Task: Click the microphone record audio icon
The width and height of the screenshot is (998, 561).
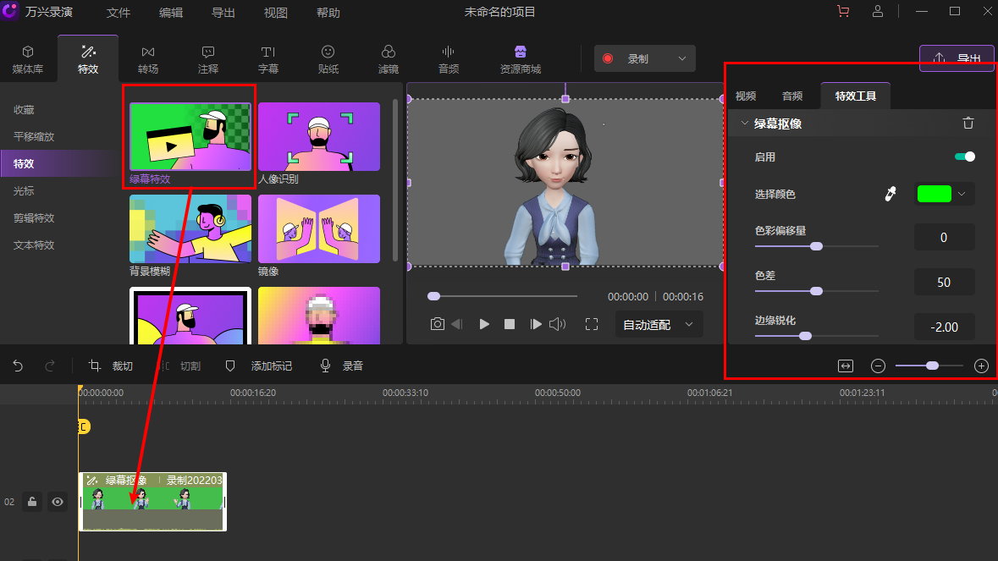Action: point(325,366)
